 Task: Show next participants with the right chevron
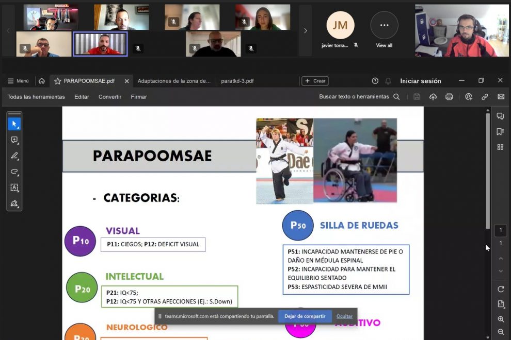(305, 31)
